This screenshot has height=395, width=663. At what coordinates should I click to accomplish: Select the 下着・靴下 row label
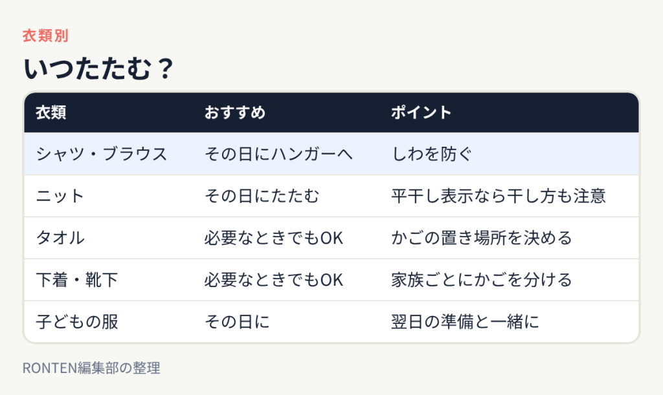pos(76,280)
